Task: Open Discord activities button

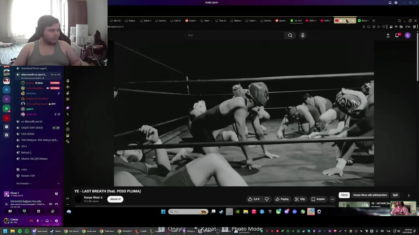Action: (38, 211)
